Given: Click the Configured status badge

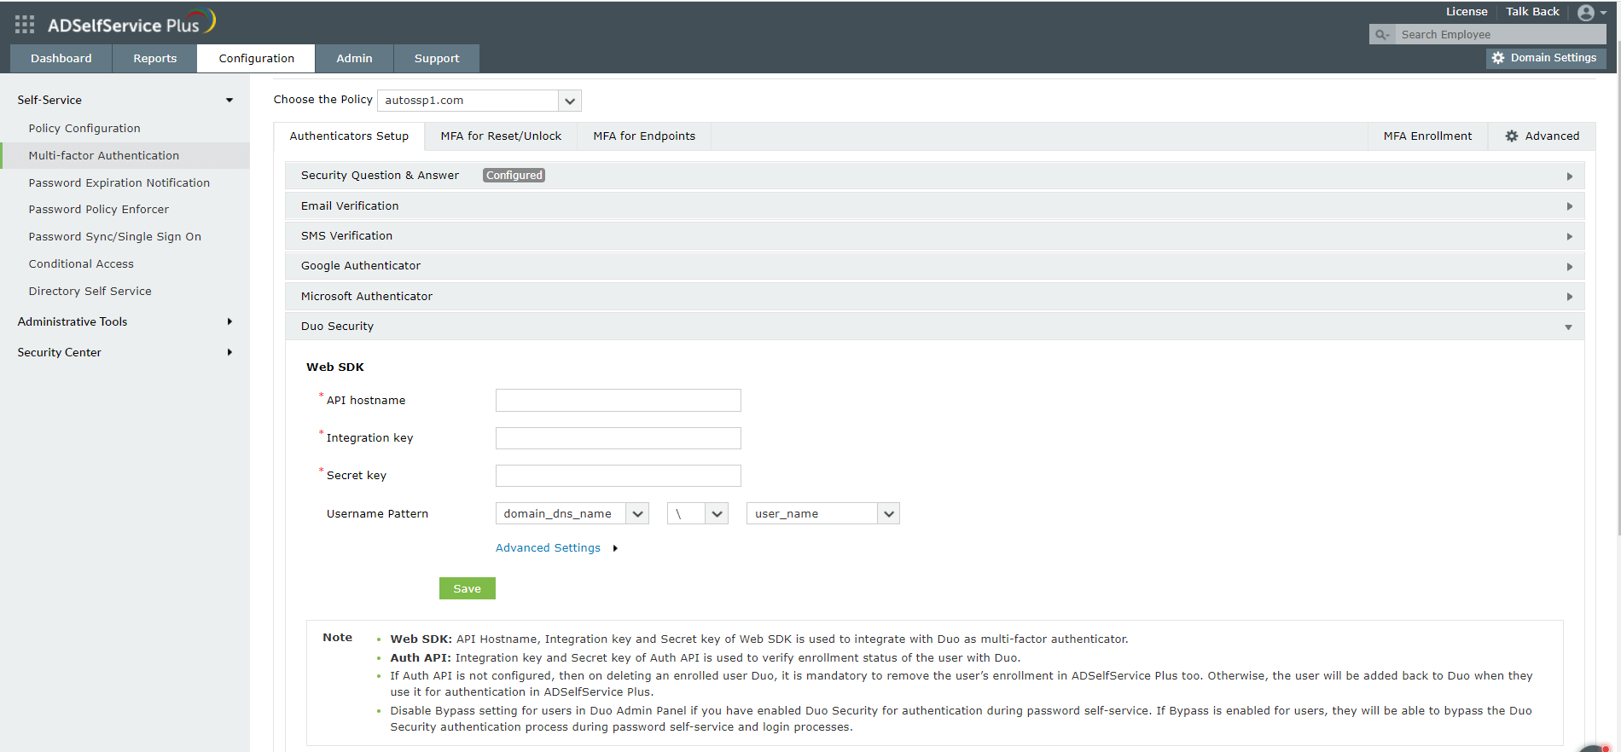Looking at the screenshot, I should 514,175.
